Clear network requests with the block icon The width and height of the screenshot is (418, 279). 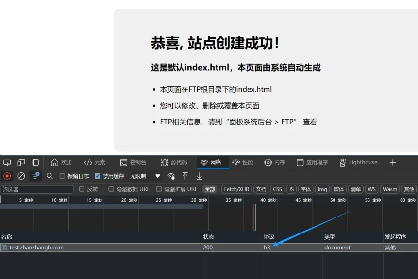(20, 176)
